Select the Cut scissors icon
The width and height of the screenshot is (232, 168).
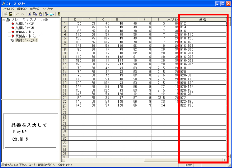30,14
